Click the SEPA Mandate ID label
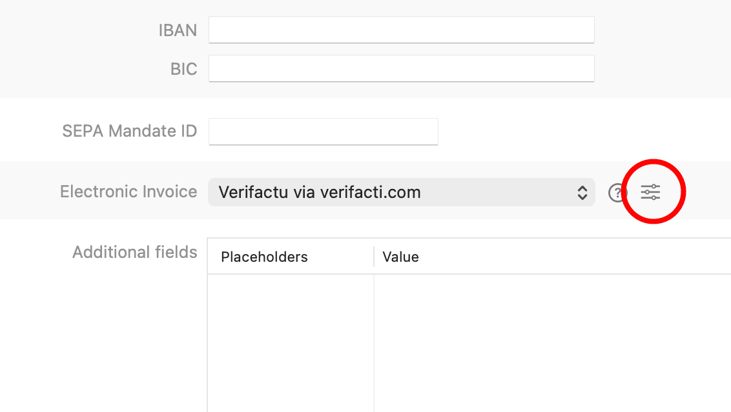 click(129, 131)
